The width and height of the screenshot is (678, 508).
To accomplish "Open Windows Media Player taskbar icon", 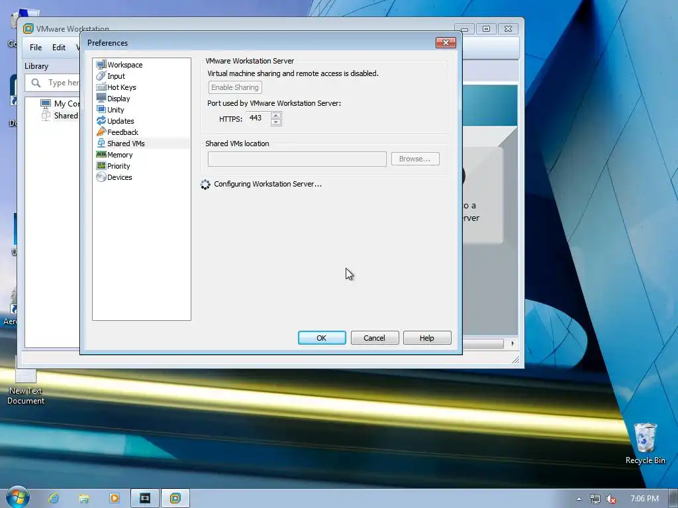I will (114, 499).
